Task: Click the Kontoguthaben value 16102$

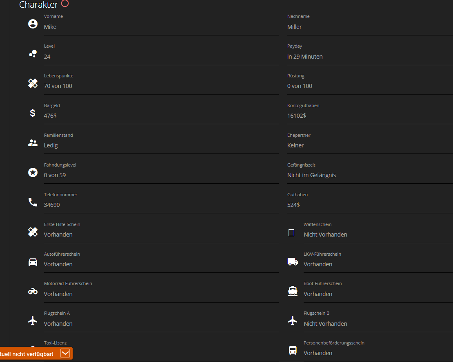Action: [x=296, y=116]
